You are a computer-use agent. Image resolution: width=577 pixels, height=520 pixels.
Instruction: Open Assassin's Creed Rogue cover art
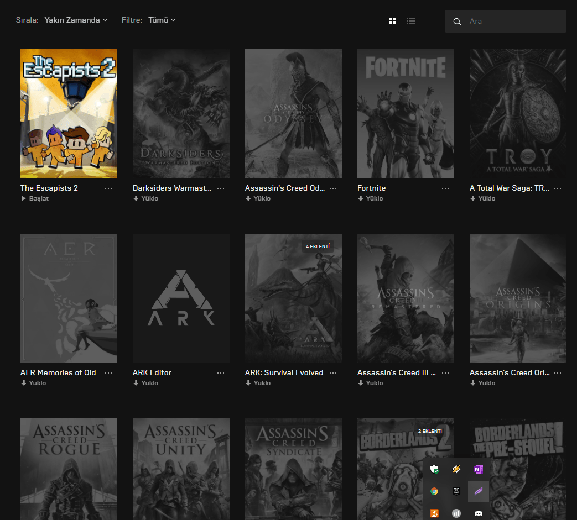(x=69, y=469)
